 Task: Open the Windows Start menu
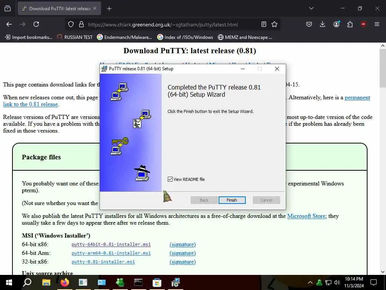click(x=9, y=282)
